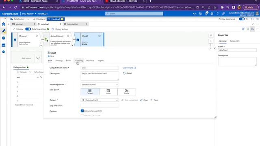Open Azure settings gear icon

click(212, 13)
